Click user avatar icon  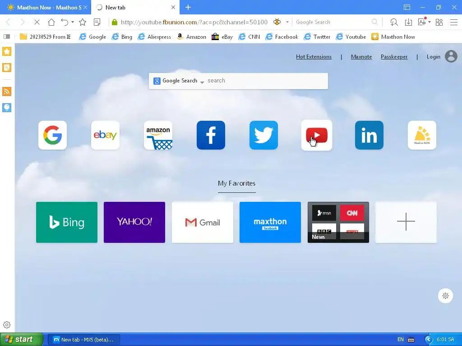[x=451, y=56]
